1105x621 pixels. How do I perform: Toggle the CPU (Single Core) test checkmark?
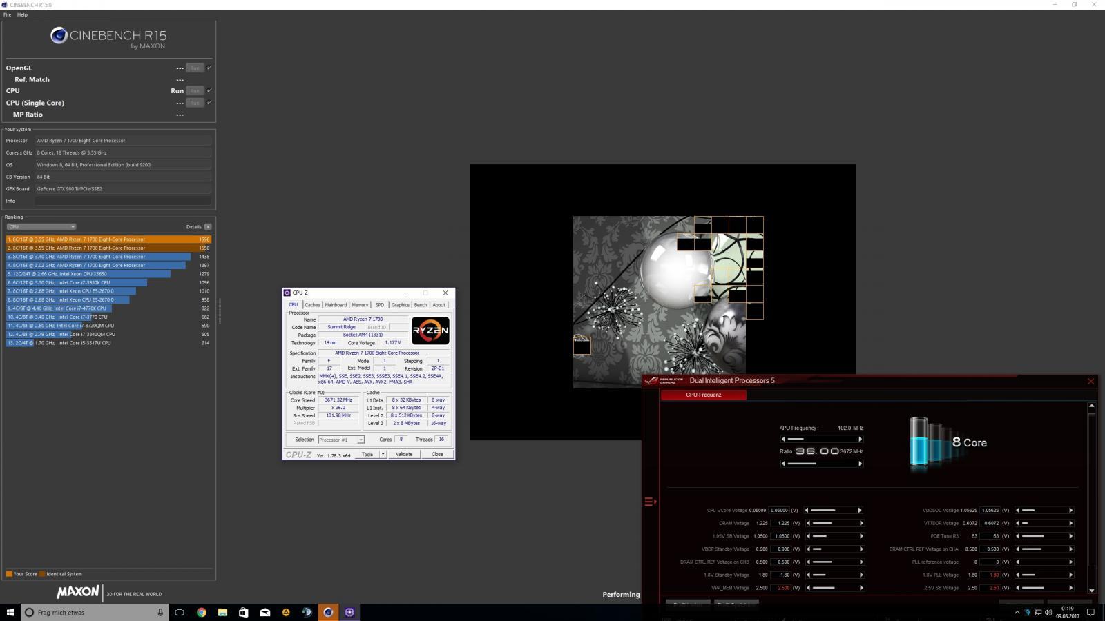click(209, 103)
